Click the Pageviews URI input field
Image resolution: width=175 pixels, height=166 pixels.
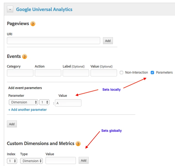pyautogui.click(x=54, y=41)
